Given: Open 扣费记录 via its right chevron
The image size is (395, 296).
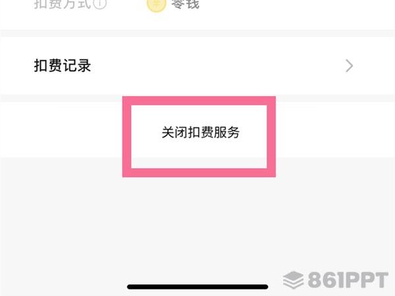Looking at the screenshot, I should [349, 66].
